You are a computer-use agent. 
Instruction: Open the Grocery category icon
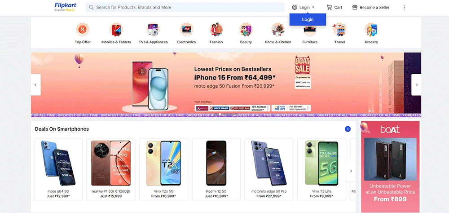pos(371,30)
